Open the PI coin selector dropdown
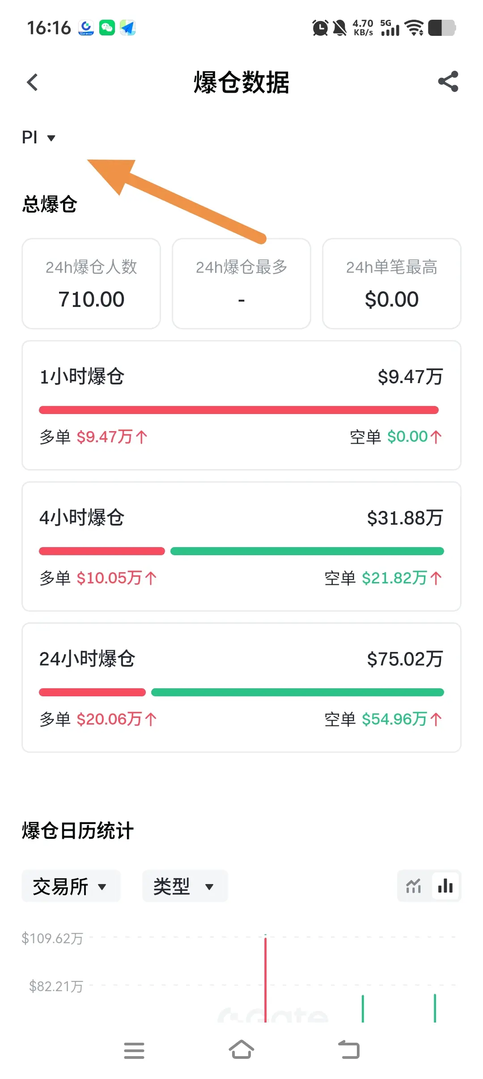 pos(38,138)
